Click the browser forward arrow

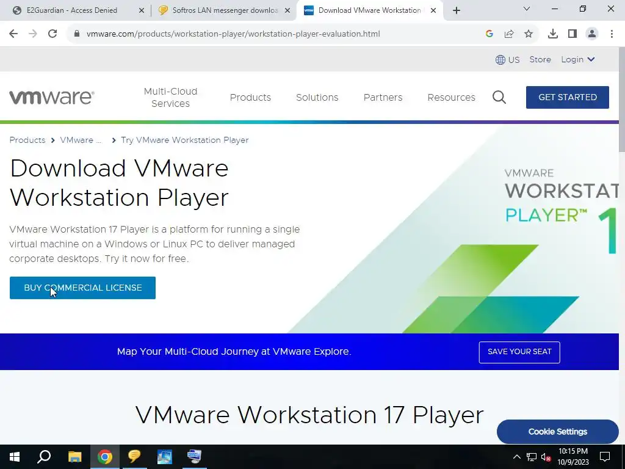click(x=33, y=34)
